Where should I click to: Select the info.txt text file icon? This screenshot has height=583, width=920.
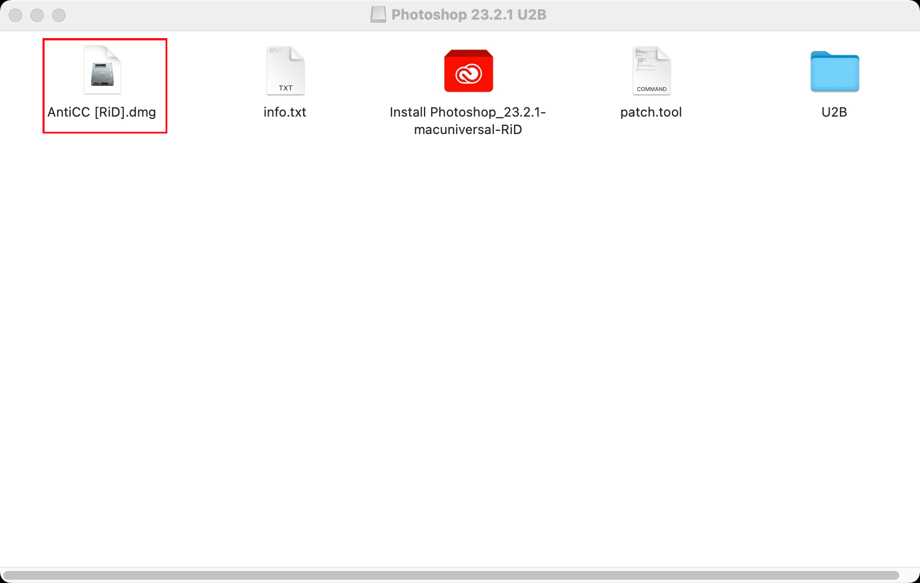point(286,70)
